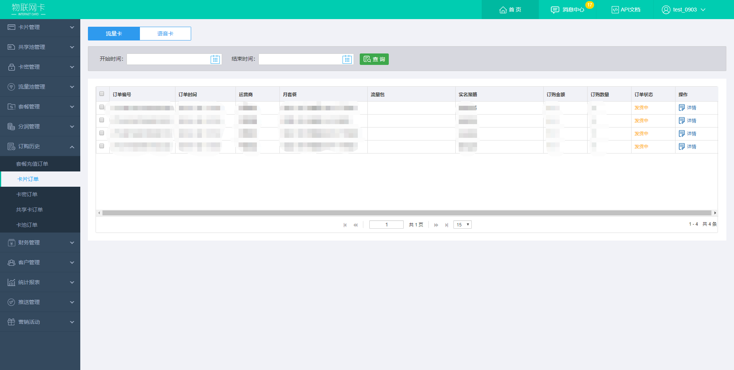The image size is (734, 370).
Task: Click the home icon in top bar
Action: point(503,10)
